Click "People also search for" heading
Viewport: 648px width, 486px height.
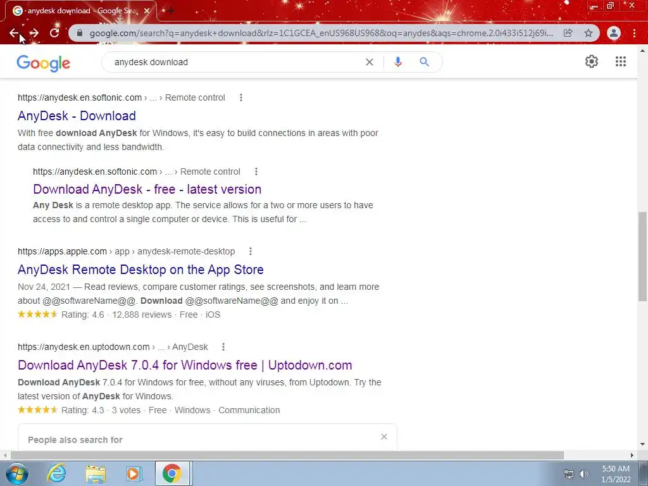[75, 440]
